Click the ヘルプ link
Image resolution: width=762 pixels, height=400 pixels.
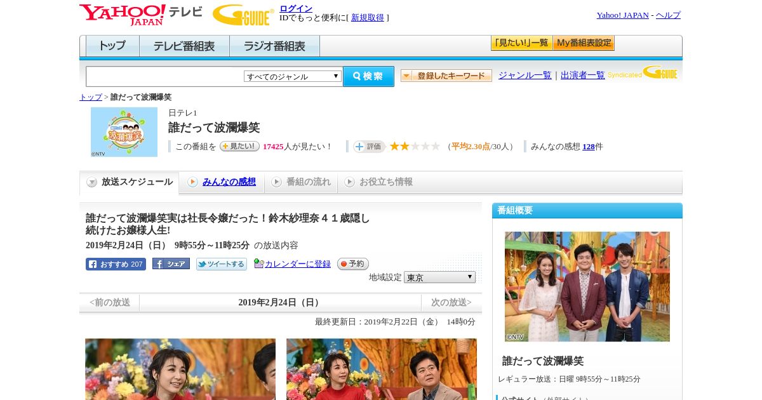pos(668,15)
